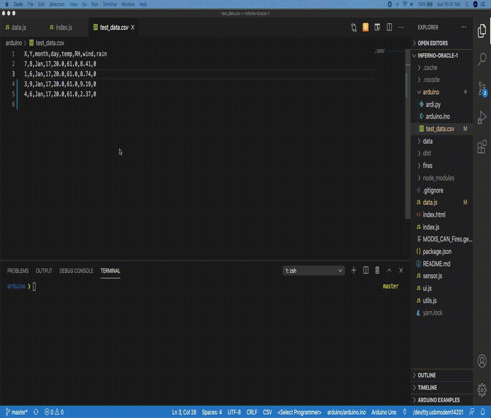491x418 pixels.
Task: Toggle maximized terminal panel size chevron
Action: tap(389, 270)
